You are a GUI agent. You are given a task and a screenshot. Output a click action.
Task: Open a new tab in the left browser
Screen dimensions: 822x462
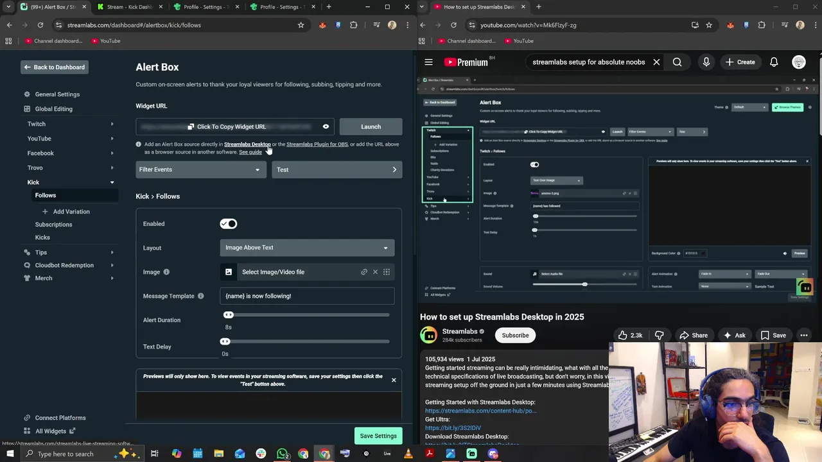pos(329,7)
